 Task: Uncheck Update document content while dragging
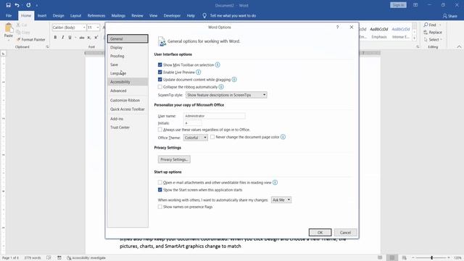point(159,80)
